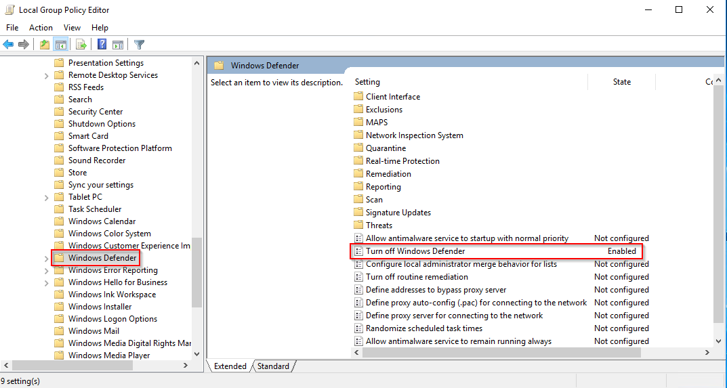Select the Task Scheduler folder
The width and height of the screenshot is (727, 388).
point(95,209)
